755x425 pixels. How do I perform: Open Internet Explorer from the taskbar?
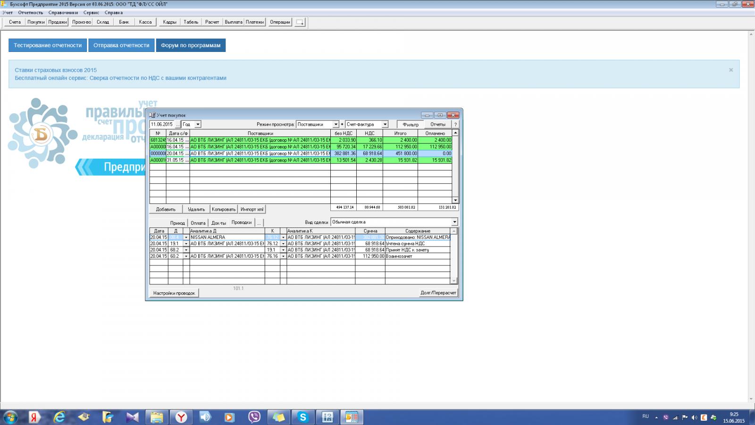[x=59, y=417]
